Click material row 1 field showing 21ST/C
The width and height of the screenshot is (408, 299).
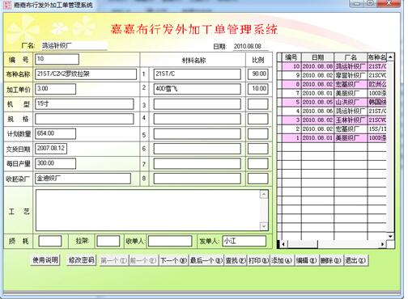click(198, 74)
